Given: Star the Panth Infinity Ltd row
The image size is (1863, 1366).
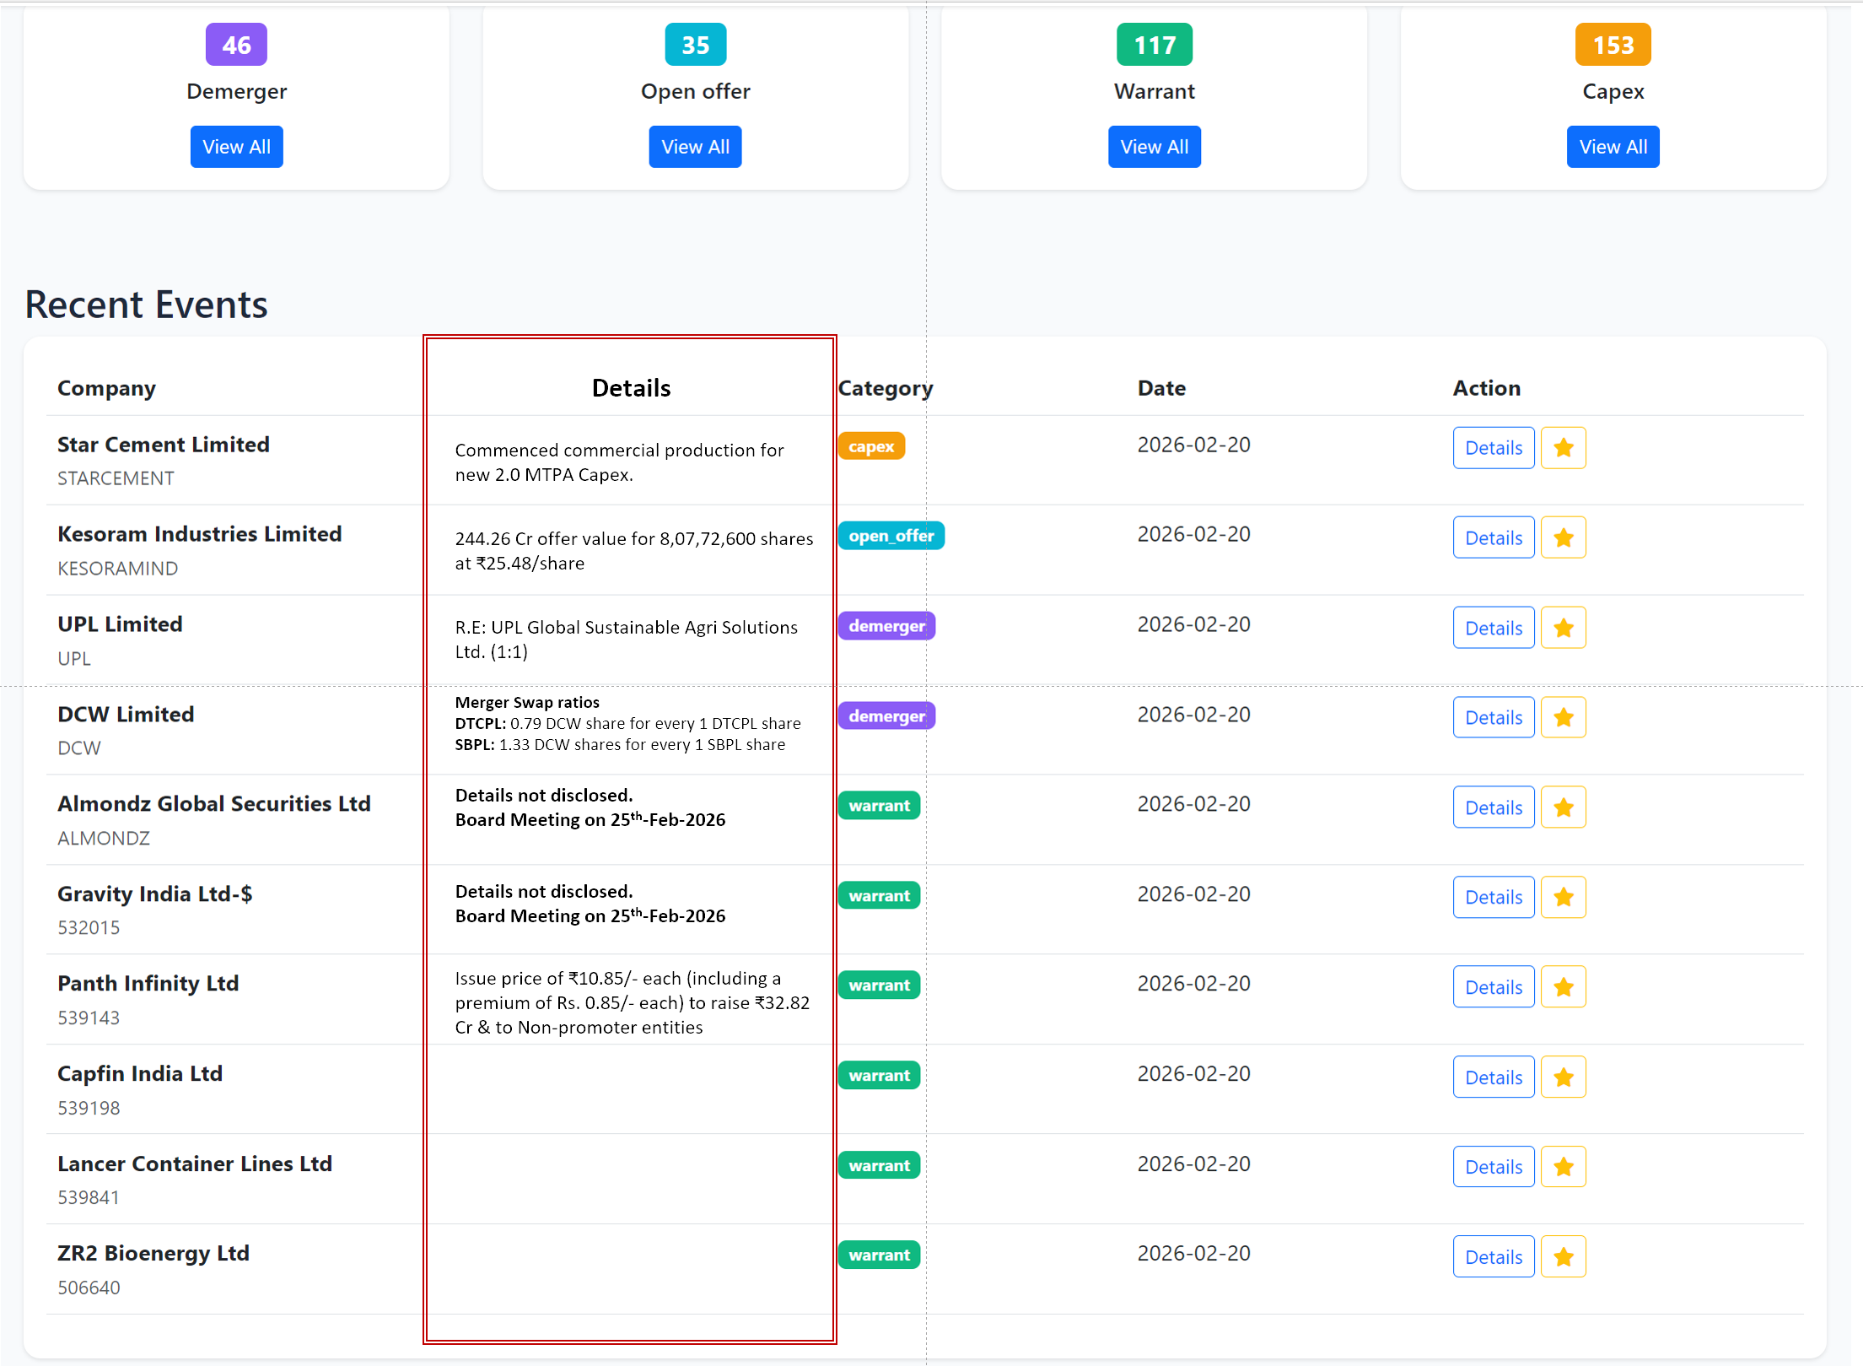Looking at the screenshot, I should pyautogui.click(x=1563, y=987).
